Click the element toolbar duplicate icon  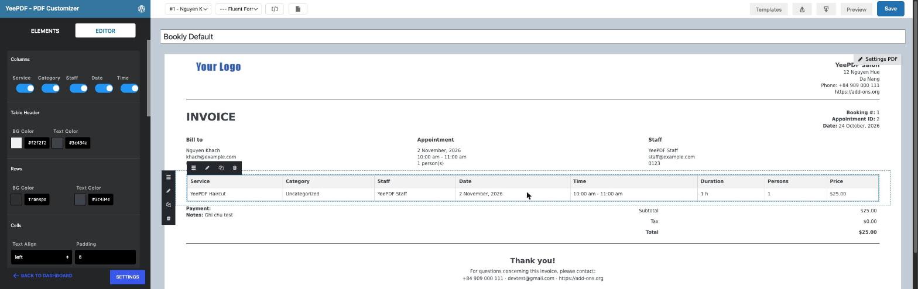pyautogui.click(x=221, y=168)
